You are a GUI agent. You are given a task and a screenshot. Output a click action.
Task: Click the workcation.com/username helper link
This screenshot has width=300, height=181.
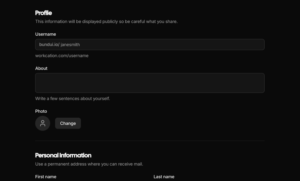pyautogui.click(x=62, y=55)
